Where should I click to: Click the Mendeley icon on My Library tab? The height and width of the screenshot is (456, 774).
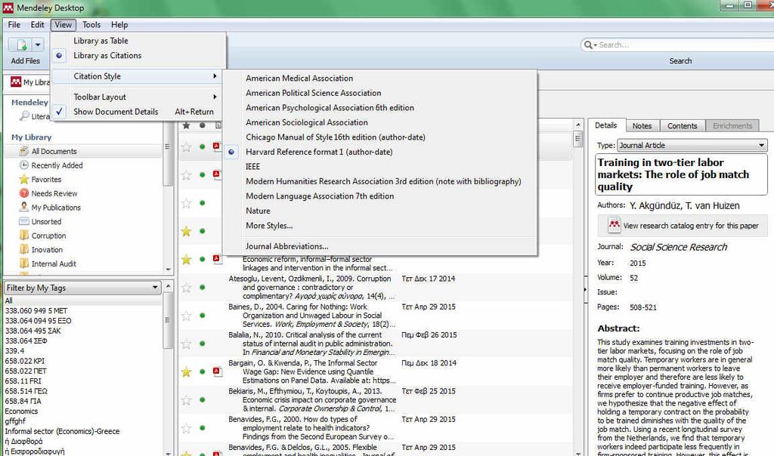16,82
